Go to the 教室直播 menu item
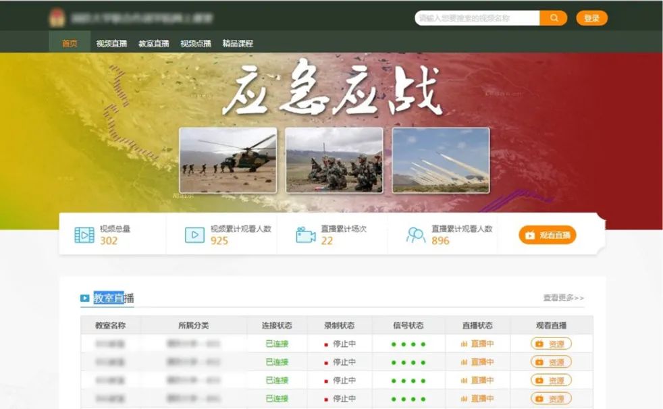663x409 pixels. 153,43
